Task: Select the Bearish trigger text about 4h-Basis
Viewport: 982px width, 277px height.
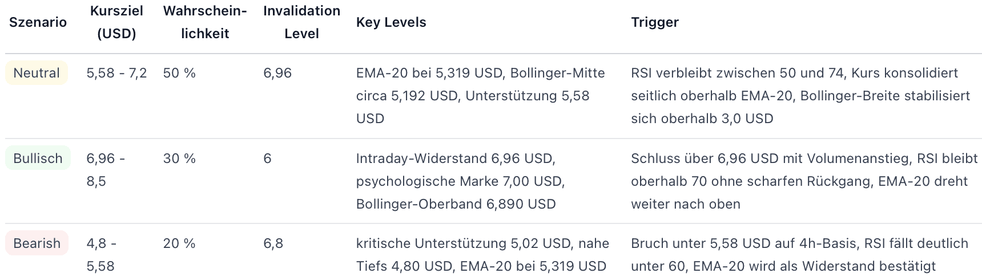Action: (x=799, y=255)
